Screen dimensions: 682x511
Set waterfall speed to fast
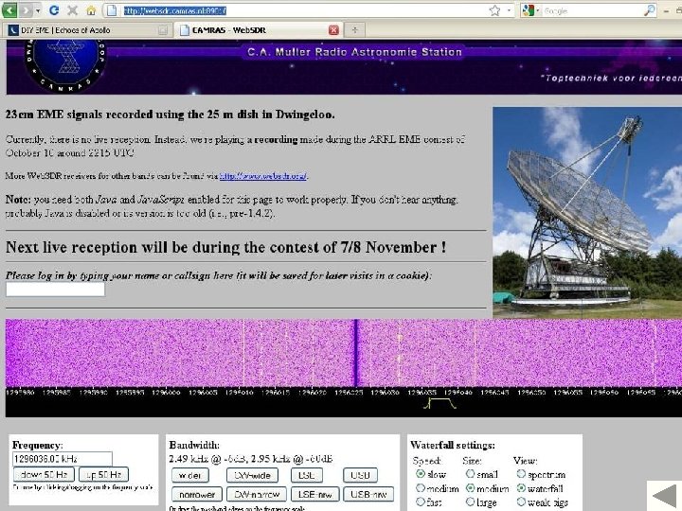point(421,502)
